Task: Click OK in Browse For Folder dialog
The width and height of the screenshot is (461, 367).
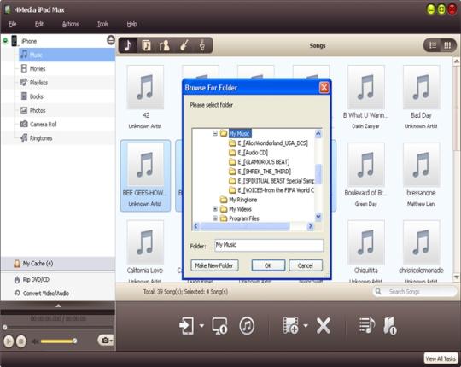Action: (x=268, y=265)
